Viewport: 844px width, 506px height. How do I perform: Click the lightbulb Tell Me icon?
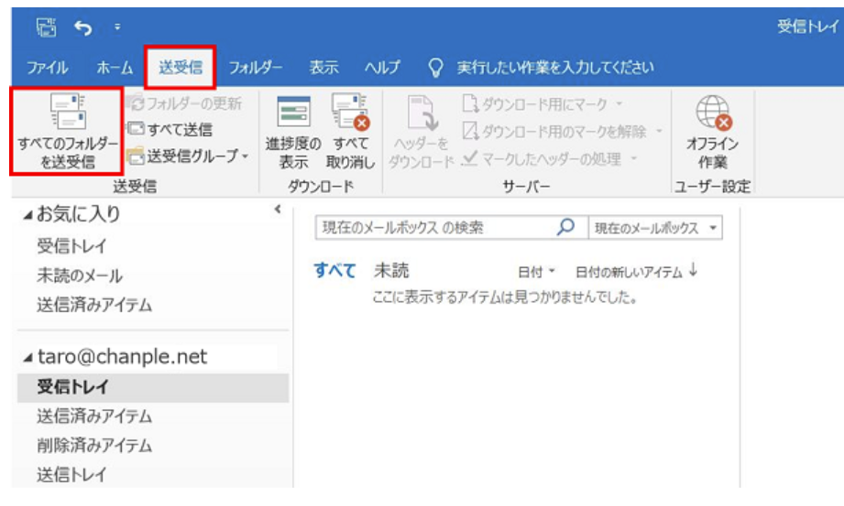pos(435,69)
